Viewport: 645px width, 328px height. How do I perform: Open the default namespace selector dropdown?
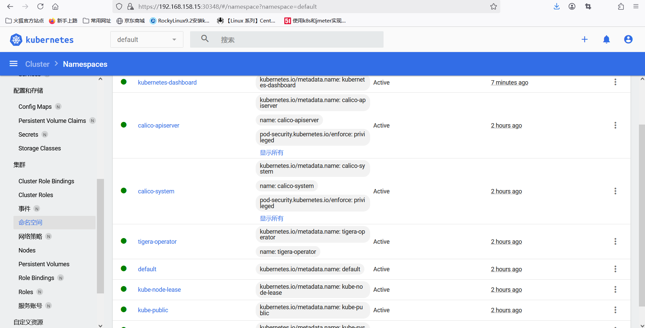click(x=147, y=40)
